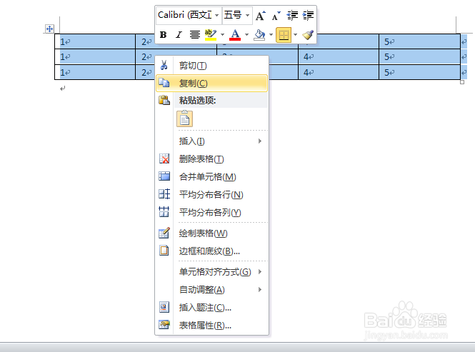Image resolution: width=475 pixels, height=352 pixels.
Task: Choose 平均分布各列(Y)
Action: click(211, 213)
